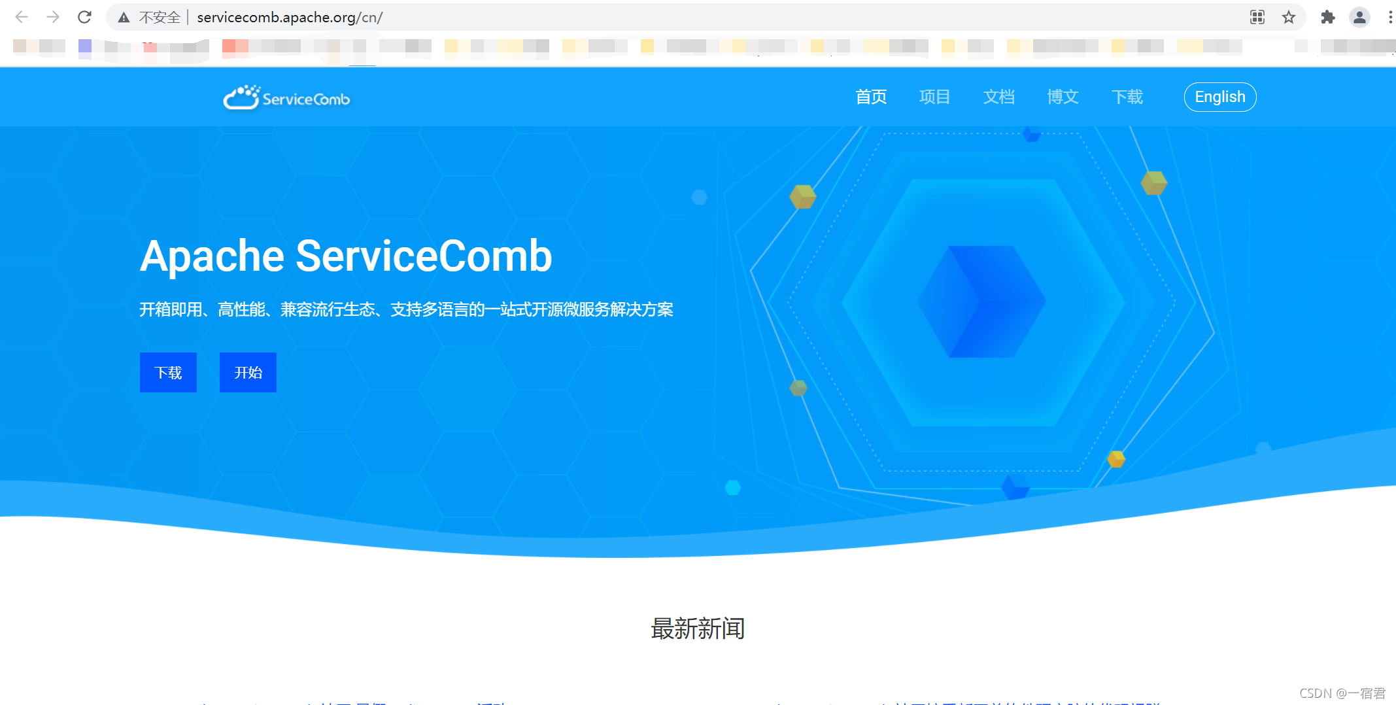Select 博文 in the navigation bar
Image resolution: width=1396 pixels, height=705 pixels.
1062,97
